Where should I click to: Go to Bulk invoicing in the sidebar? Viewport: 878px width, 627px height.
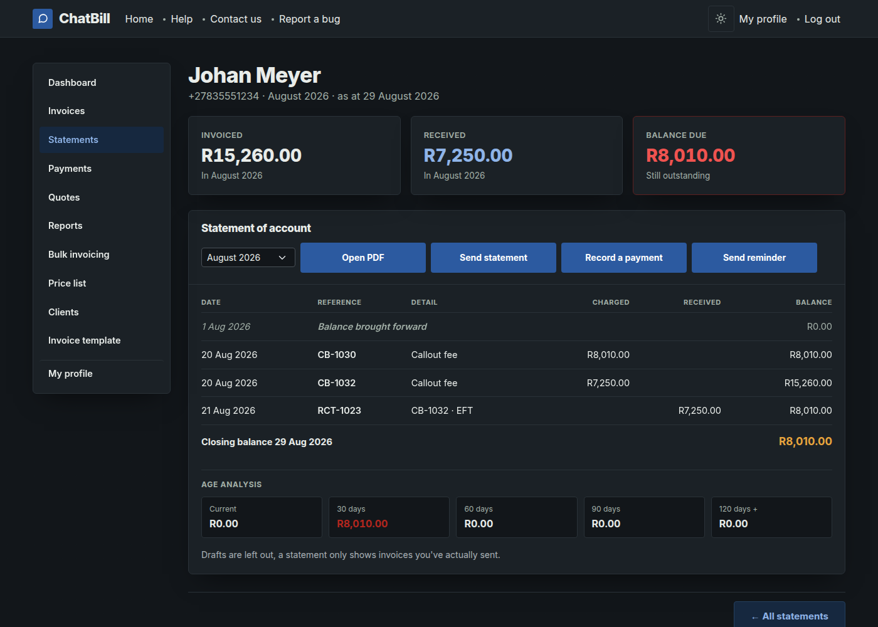[x=102, y=255]
